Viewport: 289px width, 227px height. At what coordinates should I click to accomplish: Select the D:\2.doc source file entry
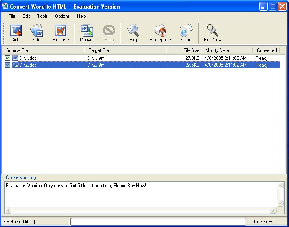[28, 65]
